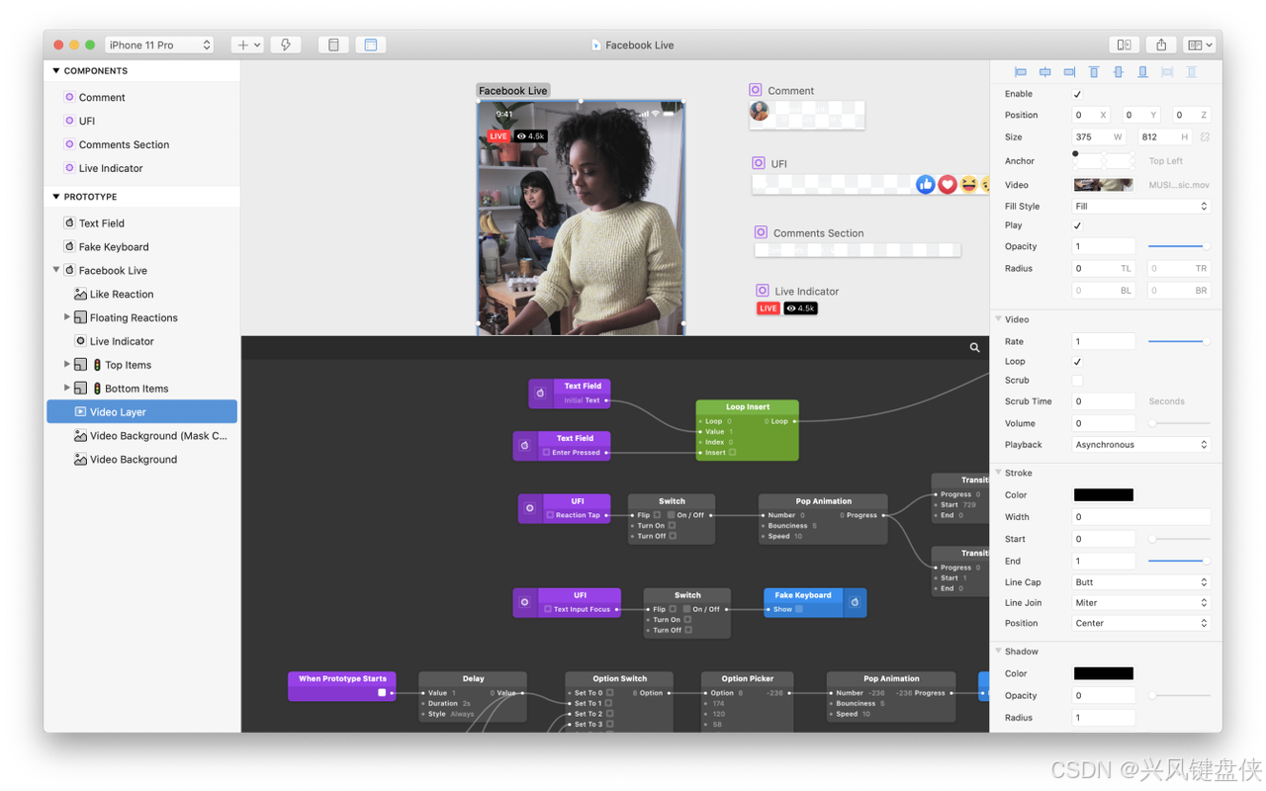Image resolution: width=1266 pixels, height=791 pixels.
Task: Click the Fake Keyboard patch icon
Action: (x=855, y=602)
